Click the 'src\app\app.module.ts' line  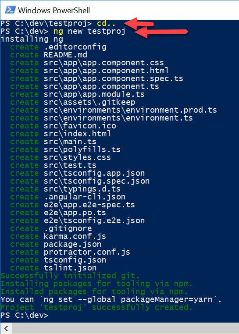tap(77, 94)
